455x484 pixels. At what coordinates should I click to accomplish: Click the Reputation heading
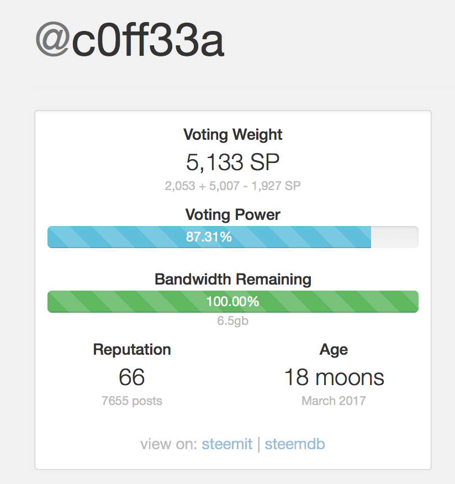tap(132, 349)
